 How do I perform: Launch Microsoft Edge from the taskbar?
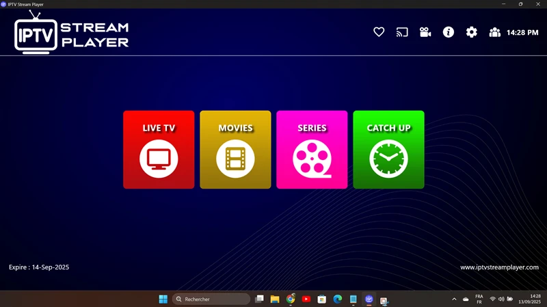click(337, 299)
